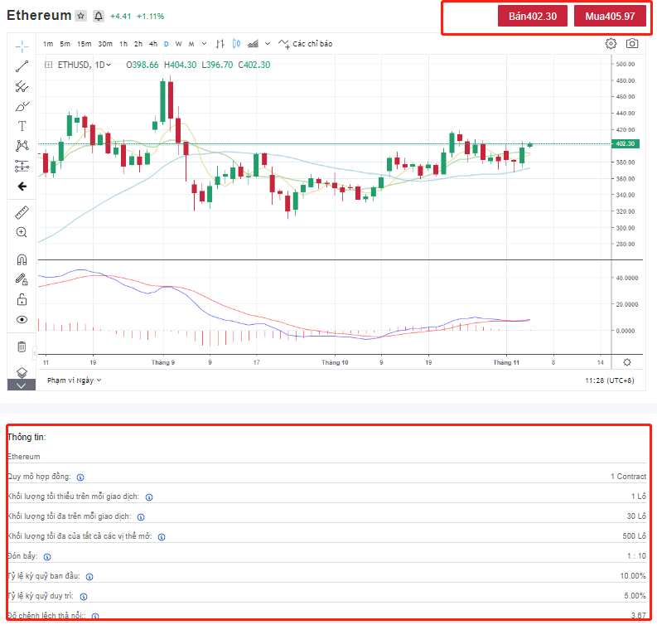Click the Bán 402.30 sell button

(x=532, y=16)
